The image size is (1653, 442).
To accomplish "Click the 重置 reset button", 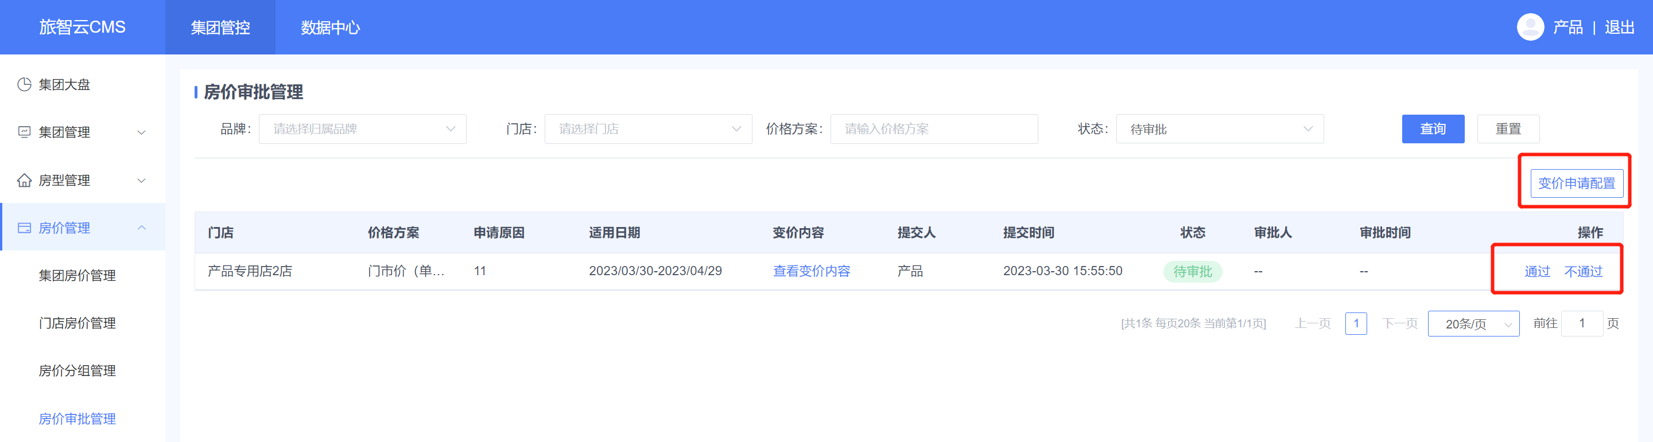I will (1508, 129).
